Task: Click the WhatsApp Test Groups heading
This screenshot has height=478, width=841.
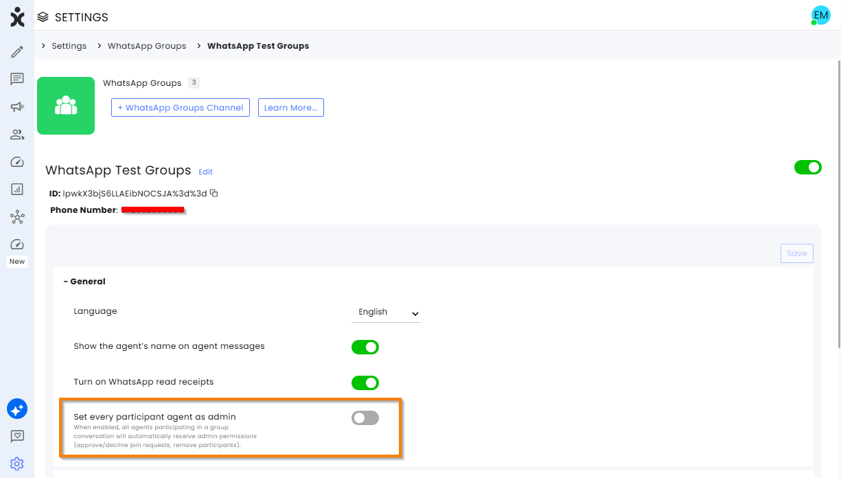Action: click(x=118, y=170)
